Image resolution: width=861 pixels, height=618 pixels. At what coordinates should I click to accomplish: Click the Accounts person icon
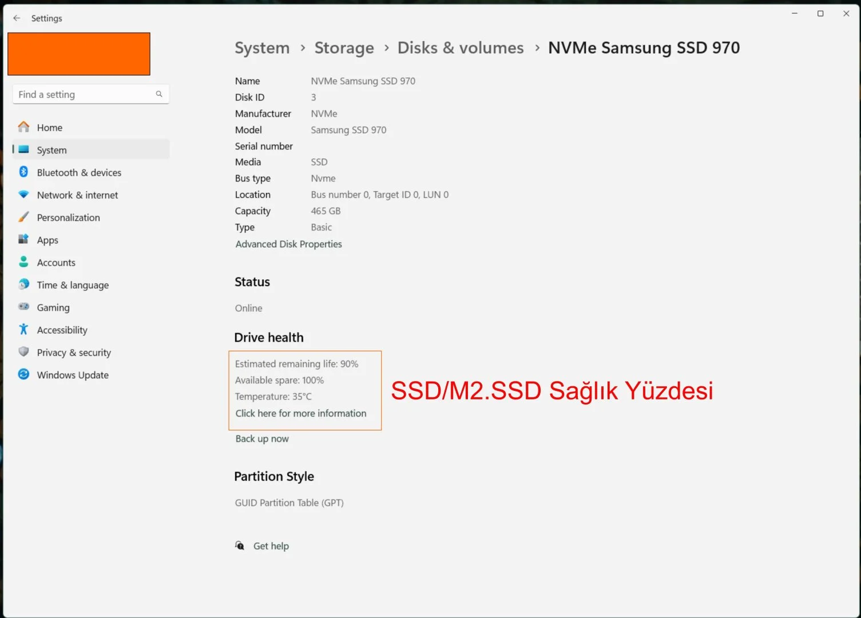[x=23, y=262]
